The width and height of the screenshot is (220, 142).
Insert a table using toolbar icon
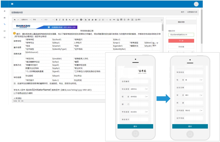pyautogui.click(x=121, y=20)
